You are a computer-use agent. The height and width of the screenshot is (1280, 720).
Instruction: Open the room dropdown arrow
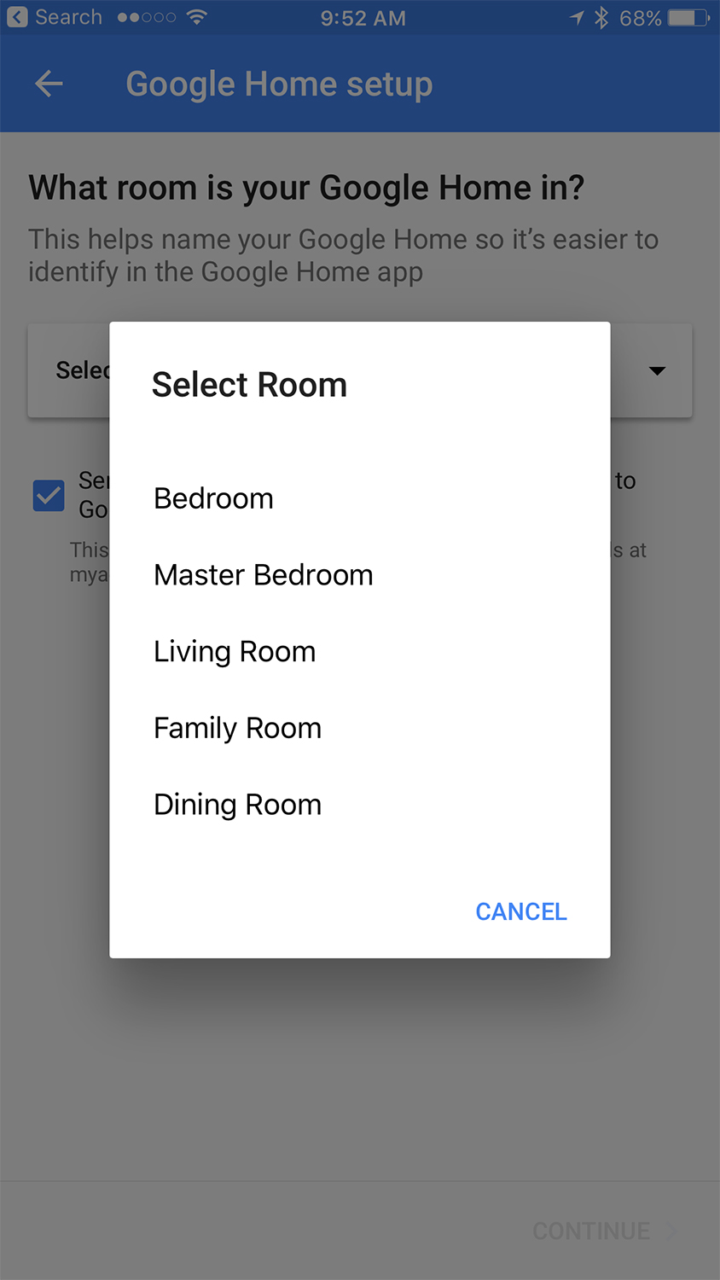point(657,370)
